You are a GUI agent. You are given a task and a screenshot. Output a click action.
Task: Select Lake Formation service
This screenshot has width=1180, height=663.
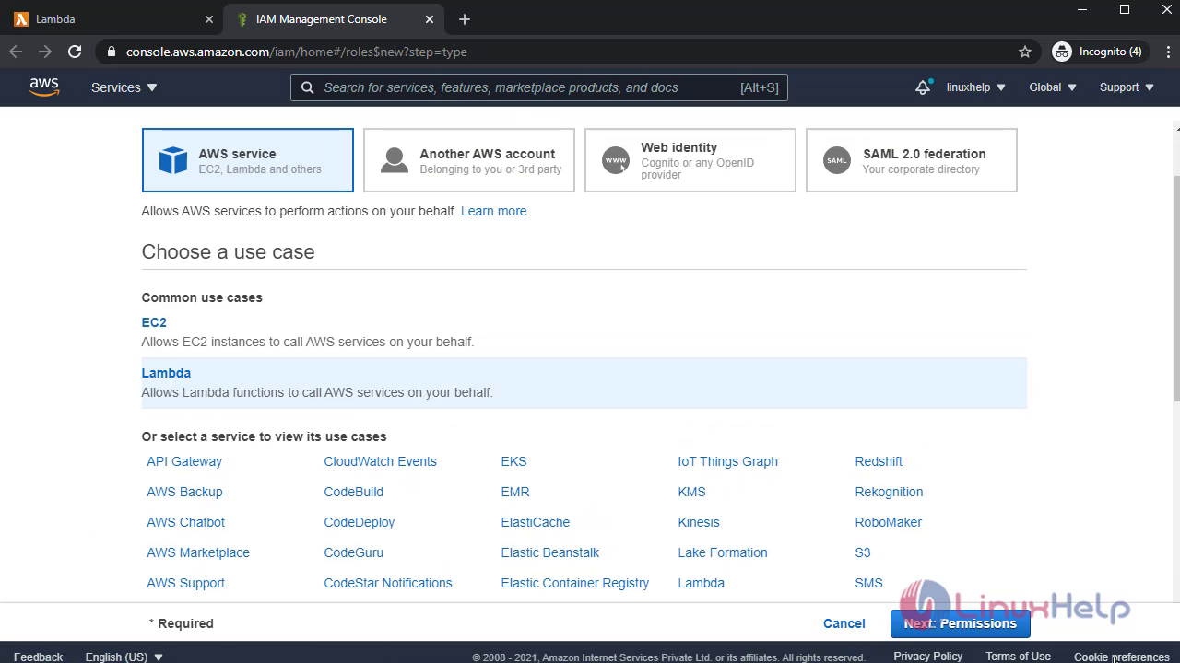click(x=723, y=552)
